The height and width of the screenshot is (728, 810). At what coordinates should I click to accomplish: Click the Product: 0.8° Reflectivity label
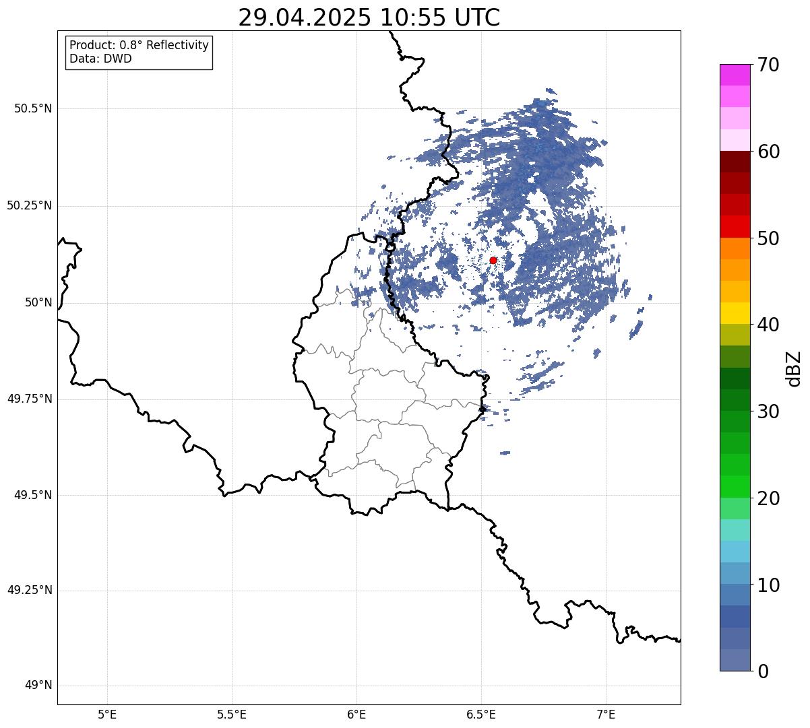click(139, 45)
